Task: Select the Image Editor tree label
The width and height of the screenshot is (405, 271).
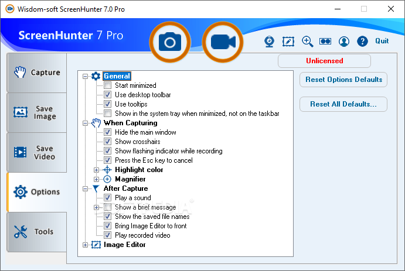Action: [124, 245]
